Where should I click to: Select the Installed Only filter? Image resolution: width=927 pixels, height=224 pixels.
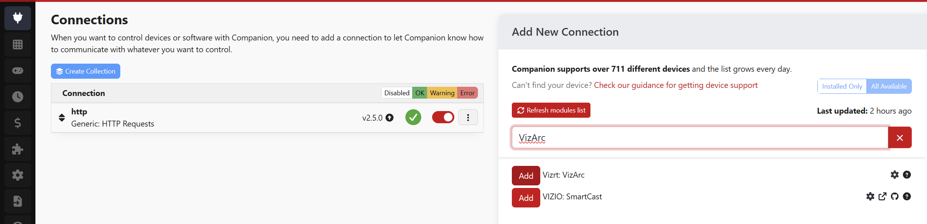[842, 86]
